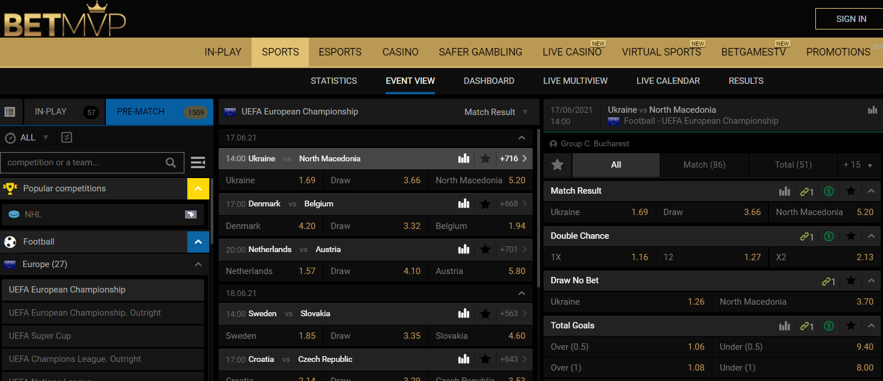Favorite the Netherlands vs Austria match star

(485, 250)
